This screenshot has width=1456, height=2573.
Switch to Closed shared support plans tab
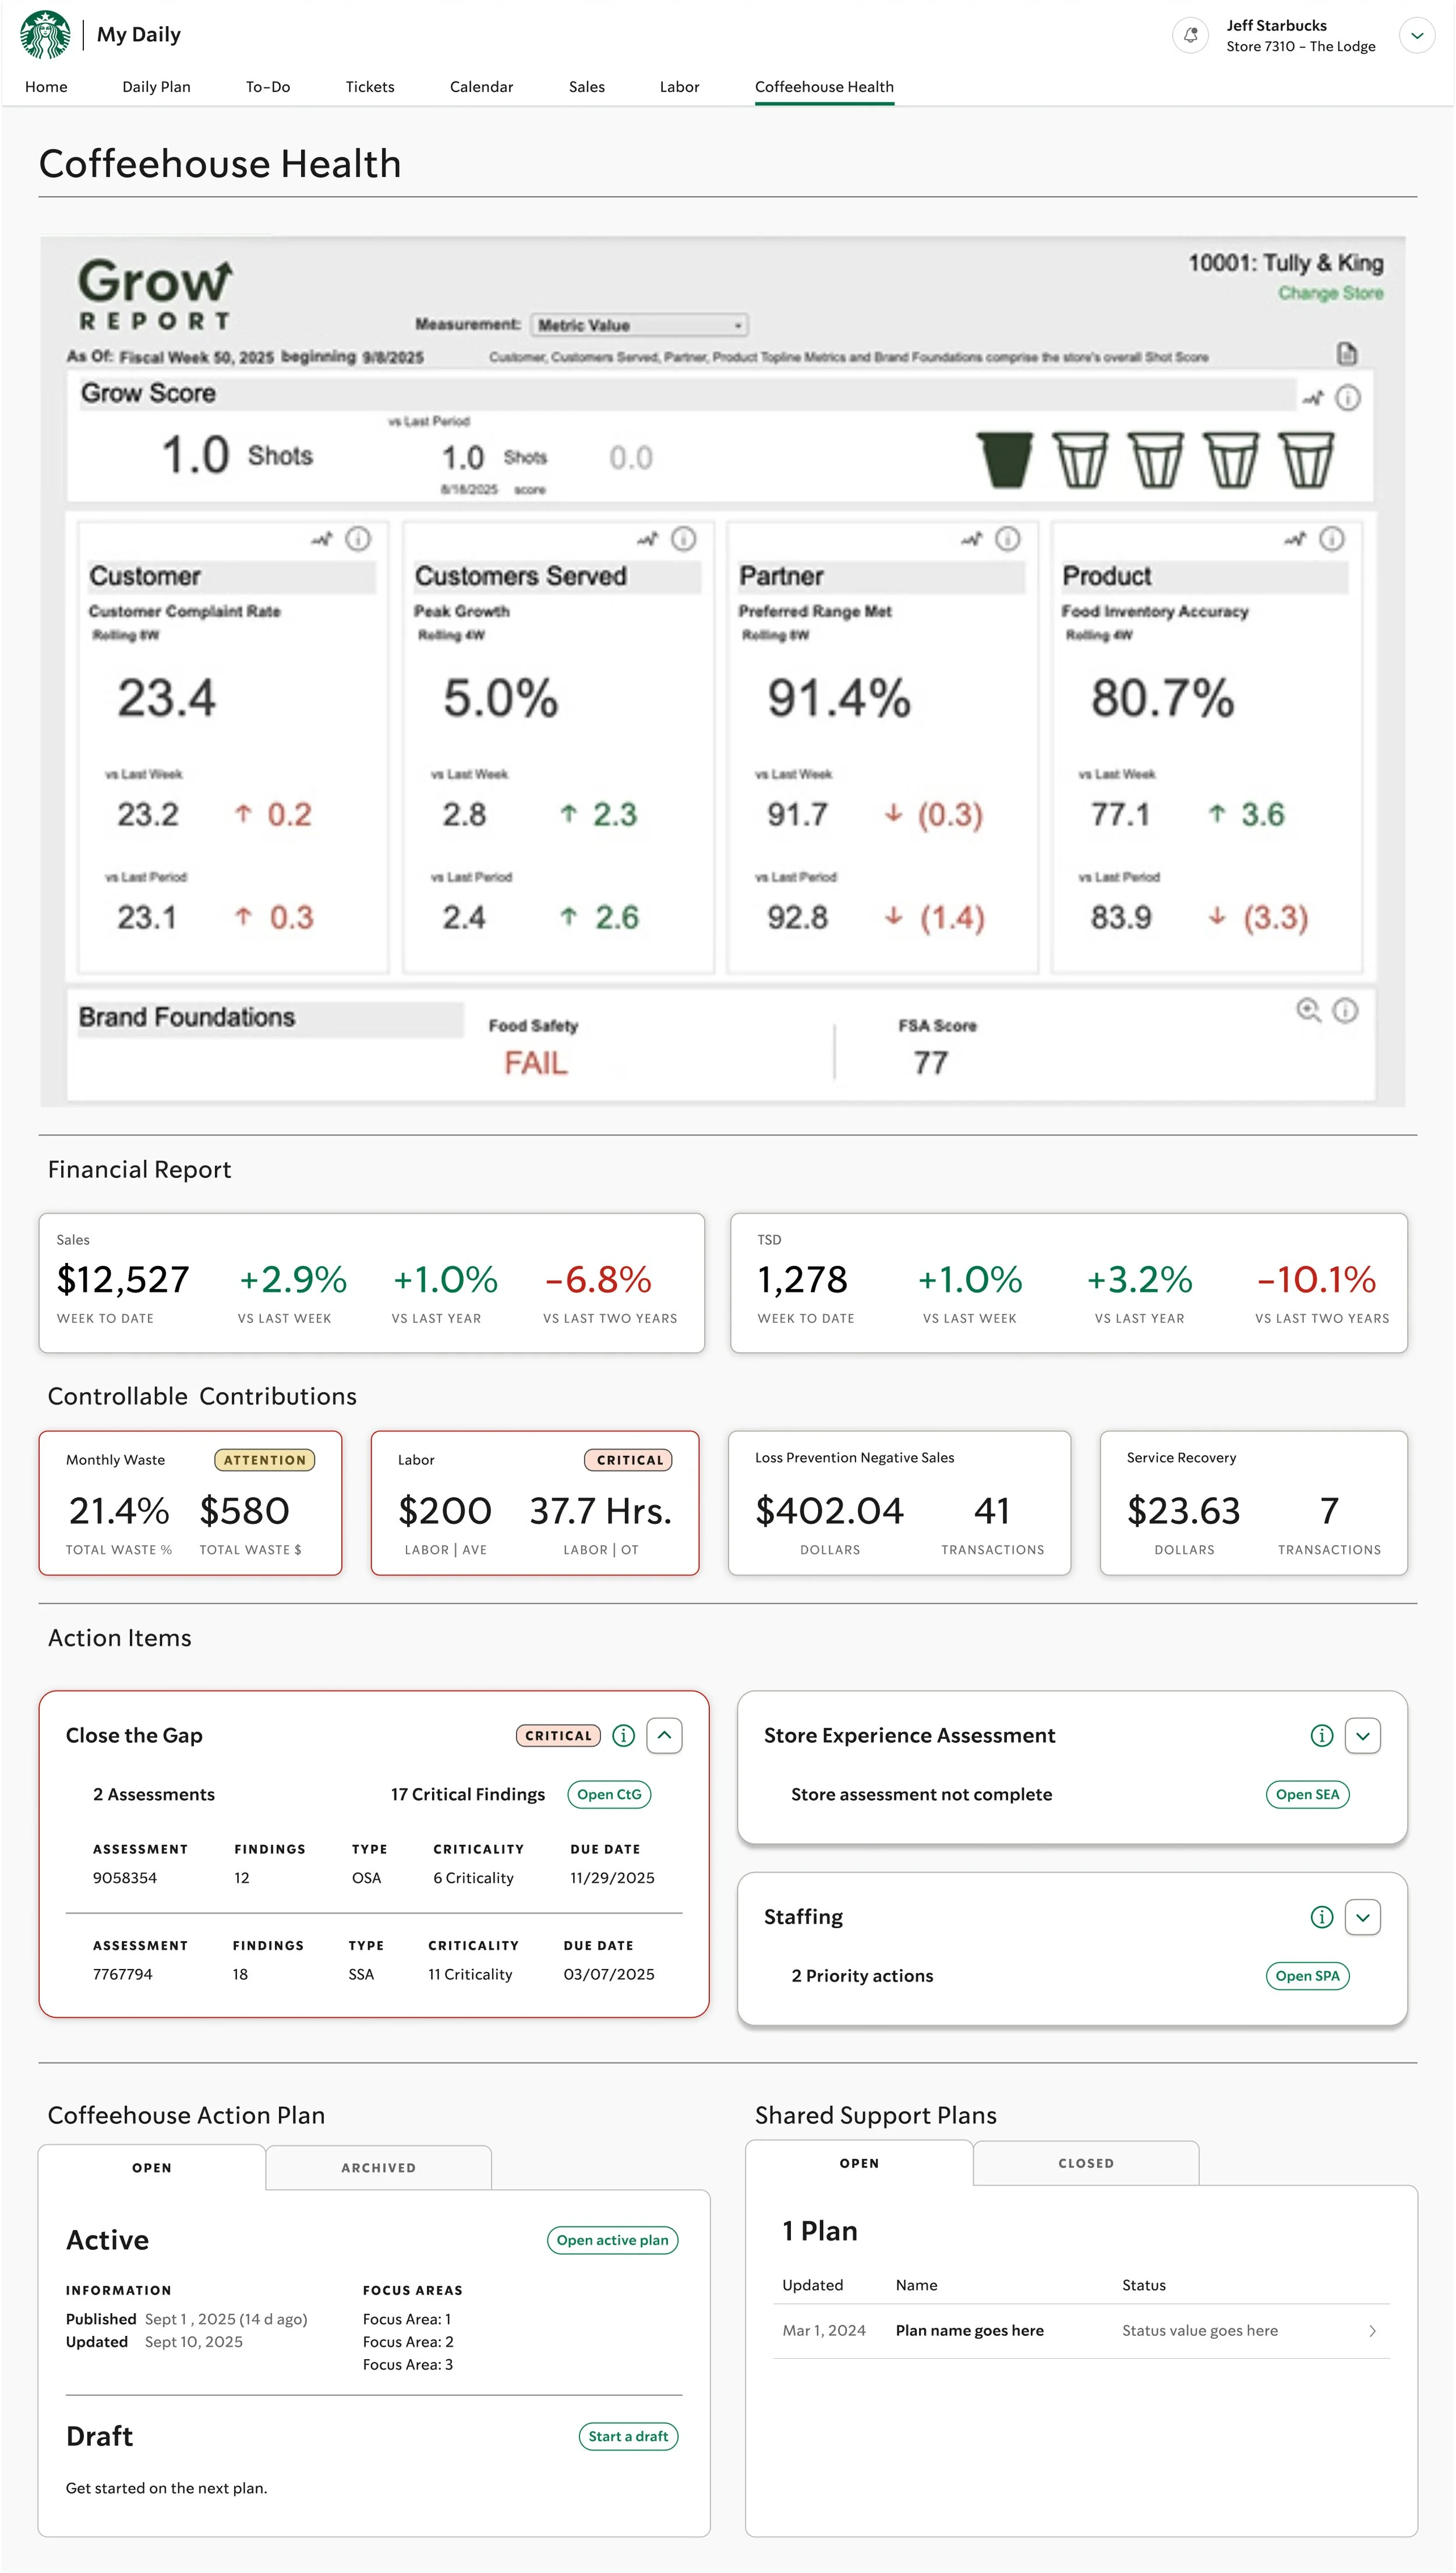click(1085, 2162)
